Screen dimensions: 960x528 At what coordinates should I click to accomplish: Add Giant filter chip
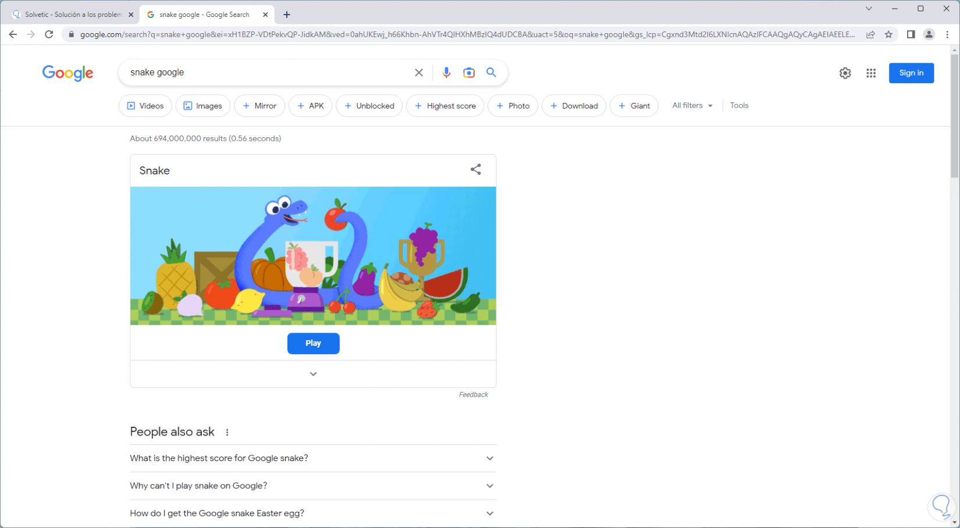point(634,106)
